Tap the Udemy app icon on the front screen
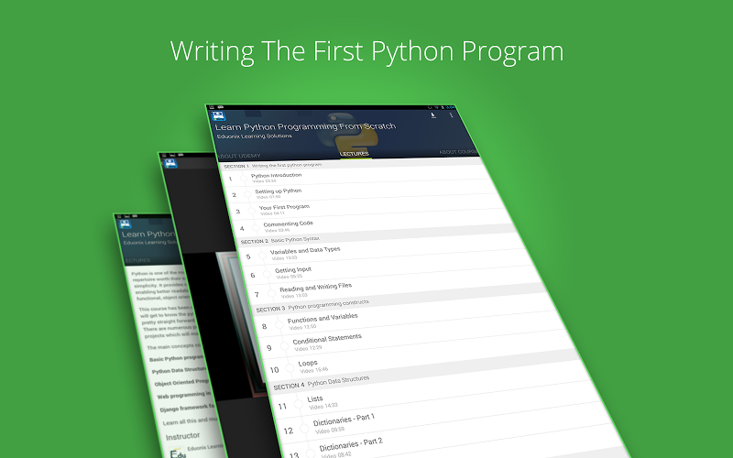 (x=218, y=116)
